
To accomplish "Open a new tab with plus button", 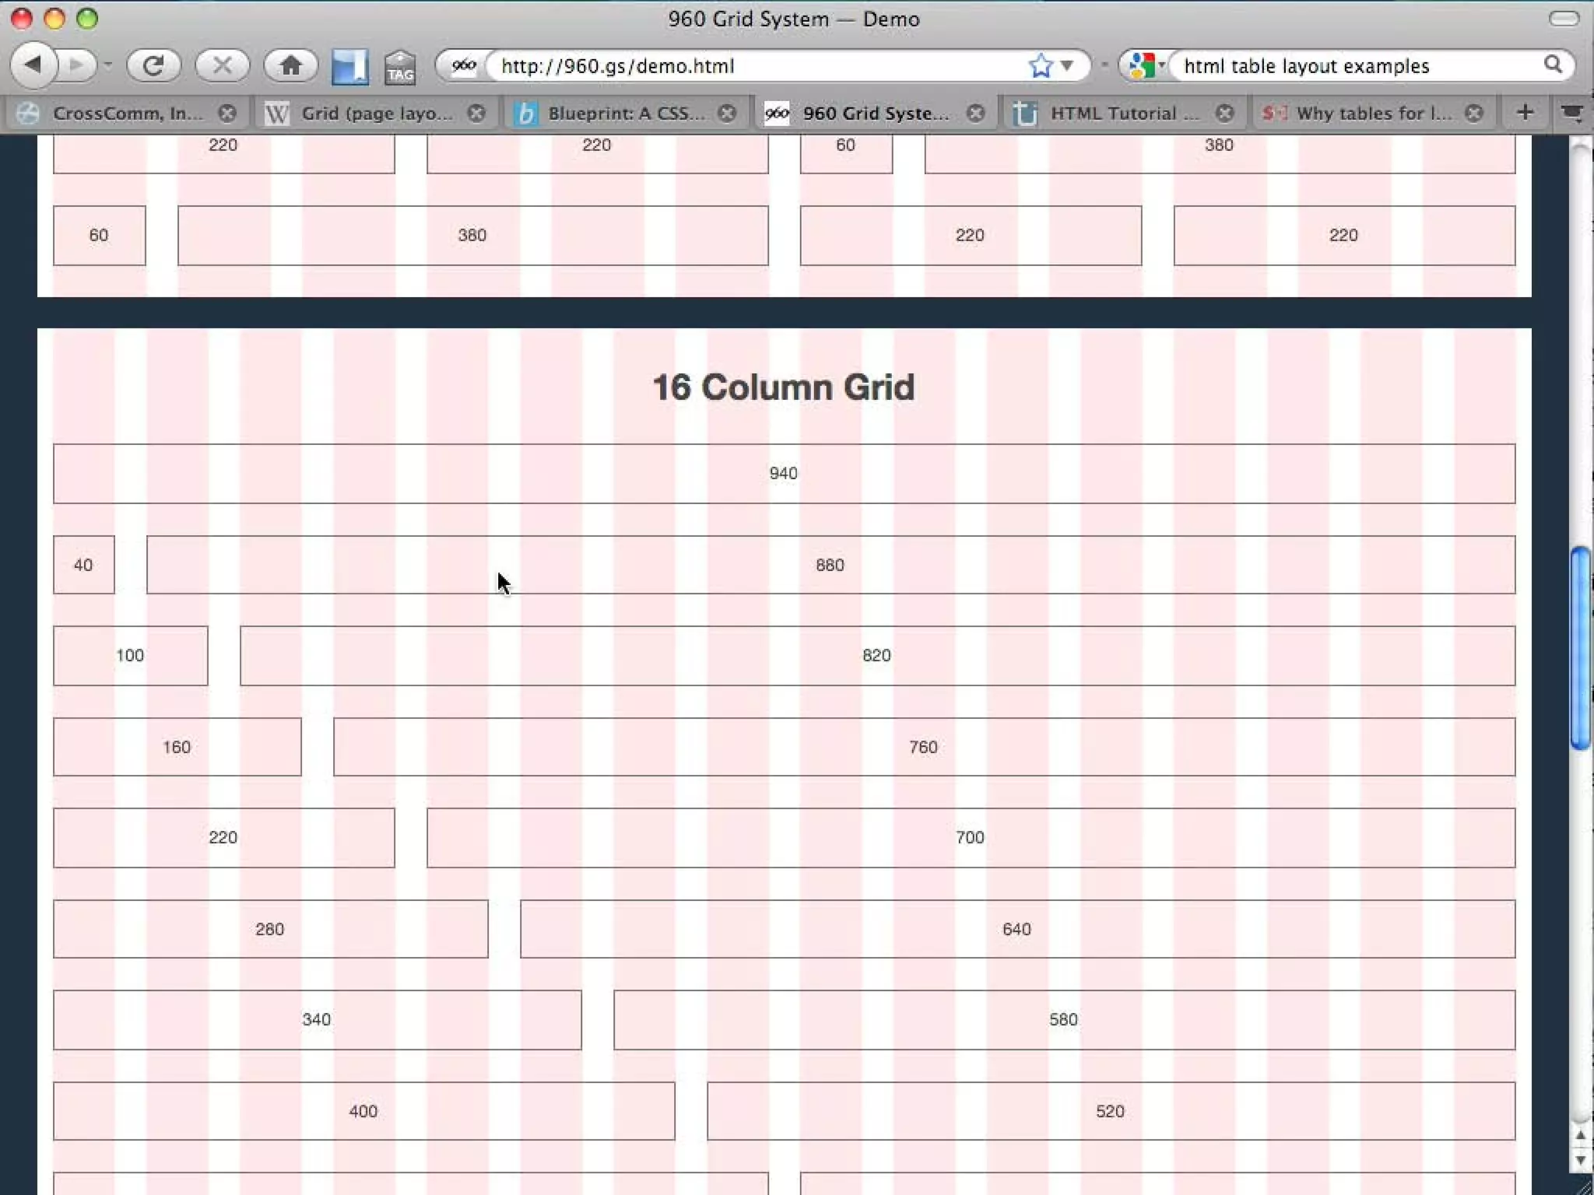I will tap(1526, 113).
